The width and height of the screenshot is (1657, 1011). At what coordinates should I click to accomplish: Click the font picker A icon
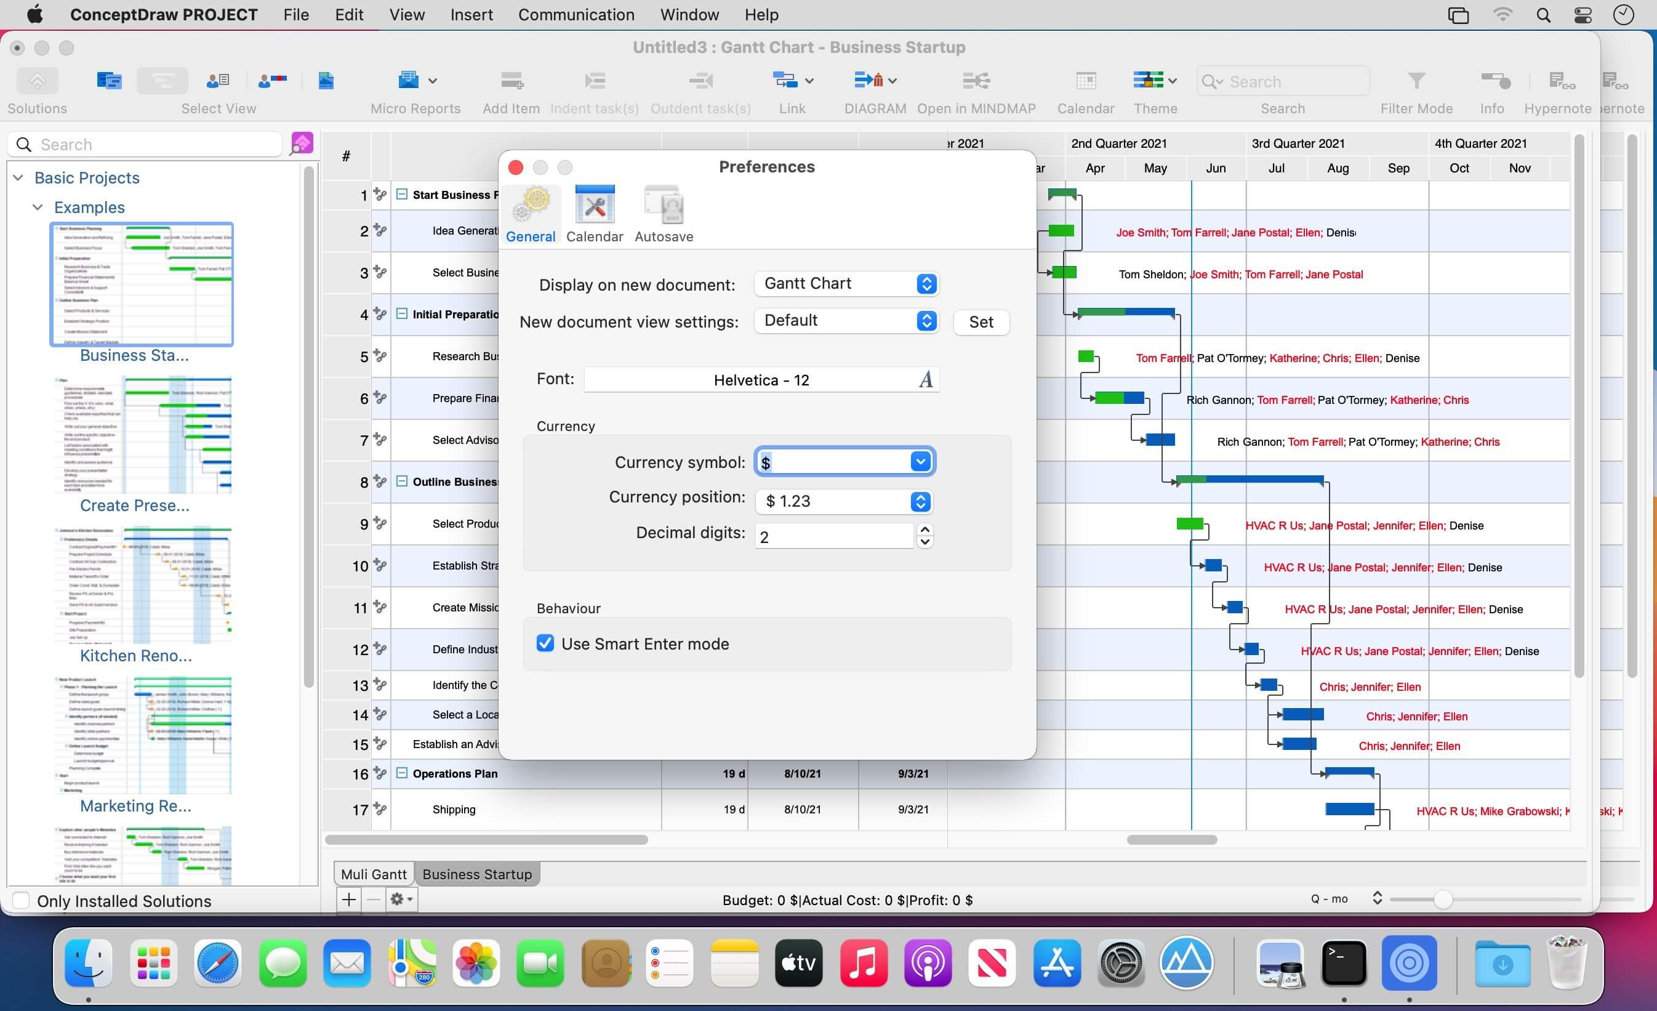tap(925, 380)
